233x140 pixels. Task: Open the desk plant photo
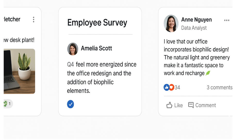19,71
